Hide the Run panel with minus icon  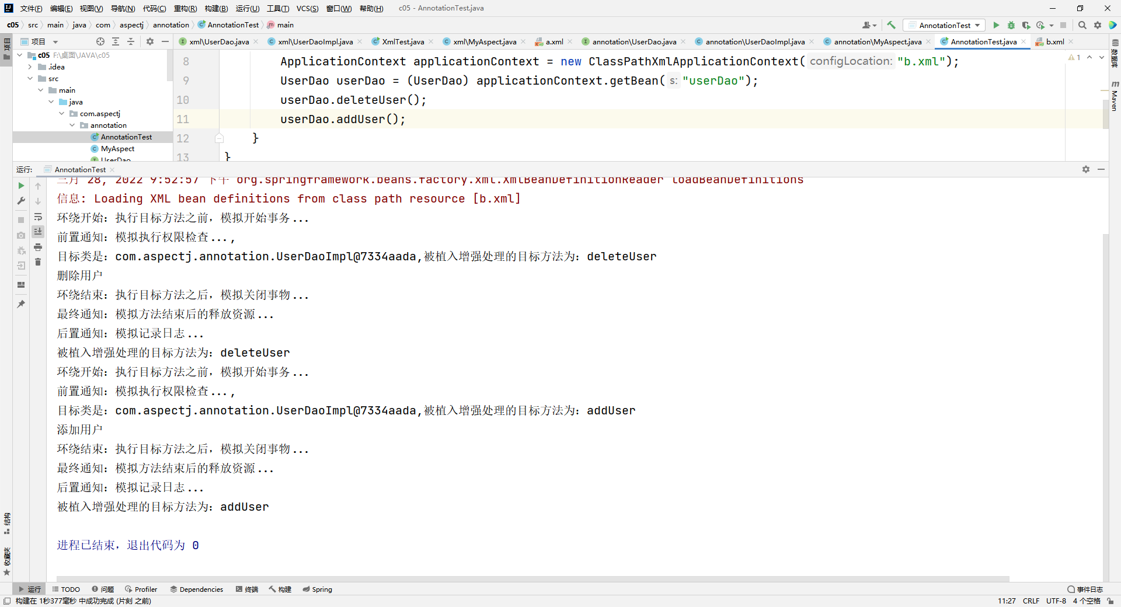point(1101,169)
